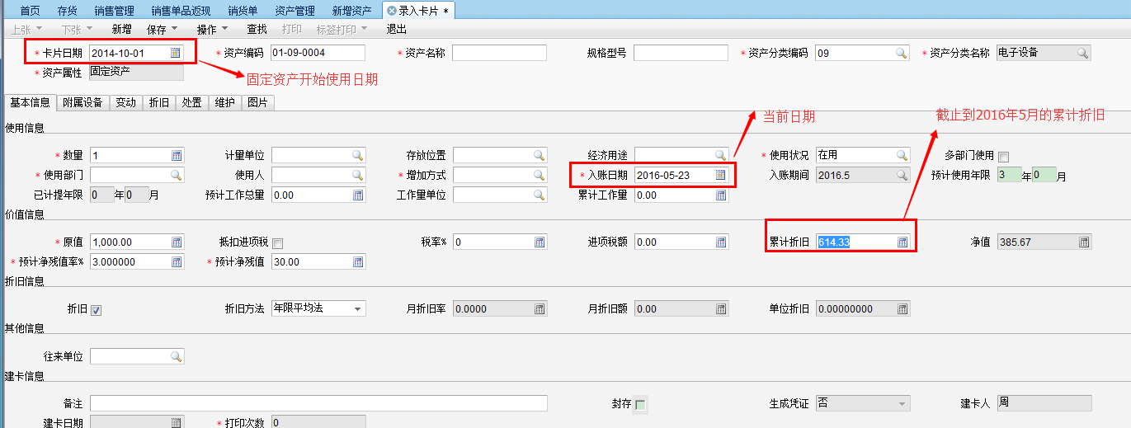Click the 打印 toolbar button
Viewport: 1131px width, 428px height.
292,29
